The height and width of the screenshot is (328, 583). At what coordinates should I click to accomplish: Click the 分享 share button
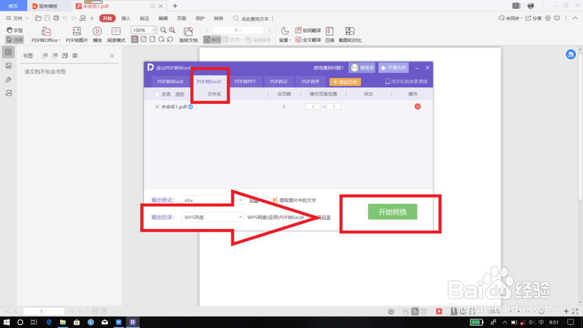533,18
